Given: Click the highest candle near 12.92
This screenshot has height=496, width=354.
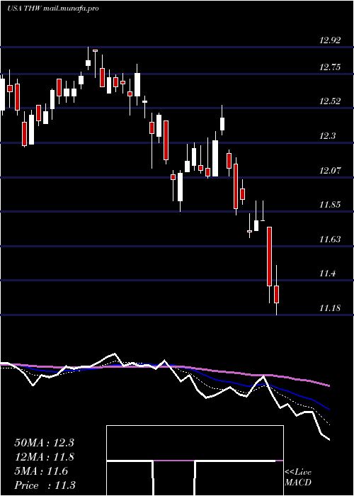Looking at the screenshot, I should coord(88,62).
